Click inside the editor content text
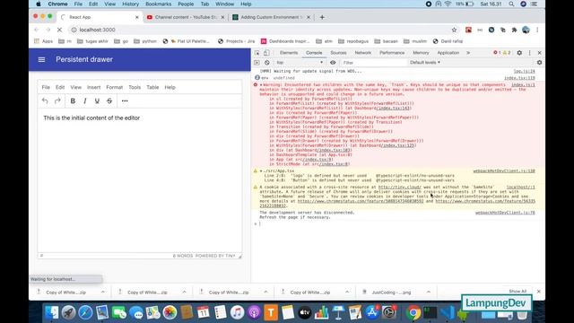This screenshot has width=574, height=323. click(x=91, y=118)
